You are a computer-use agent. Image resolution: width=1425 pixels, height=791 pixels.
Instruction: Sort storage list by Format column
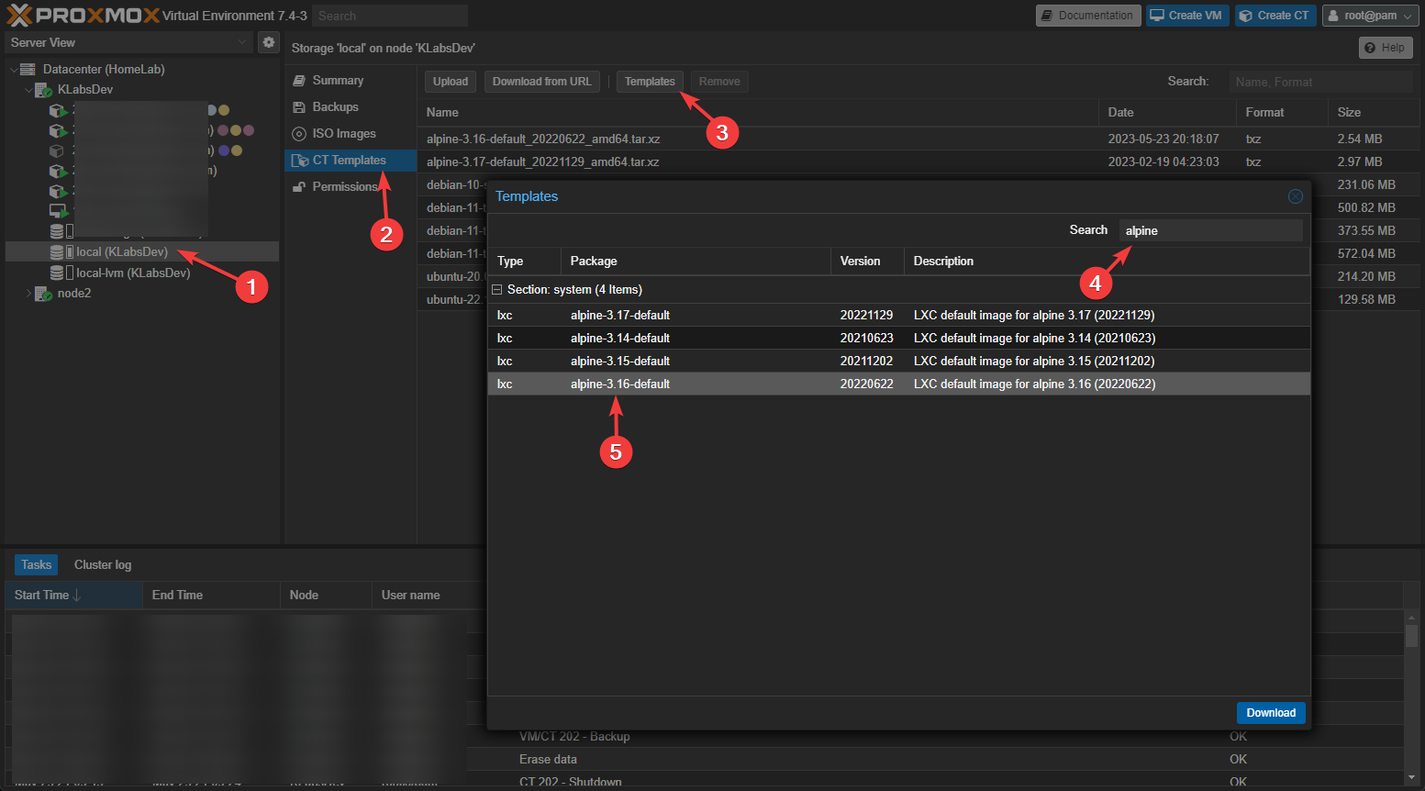point(1282,112)
